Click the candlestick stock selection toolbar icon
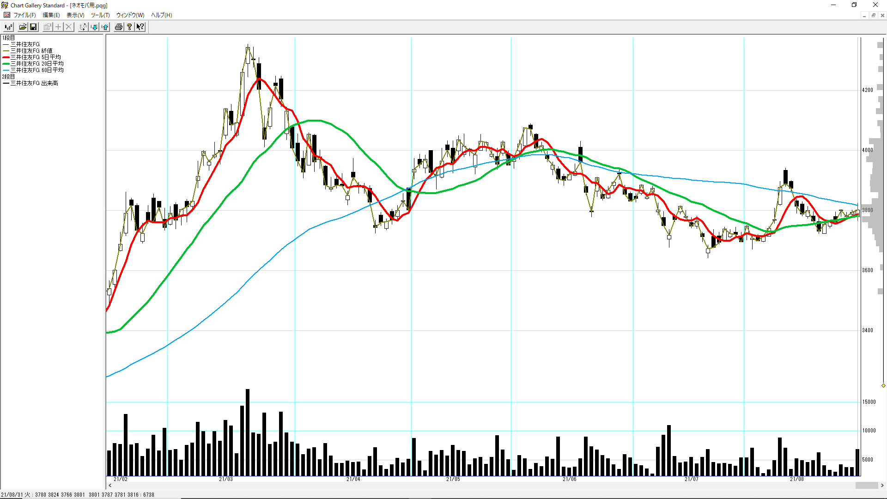Screen dimensions: 887x499 click(x=8, y=27)
